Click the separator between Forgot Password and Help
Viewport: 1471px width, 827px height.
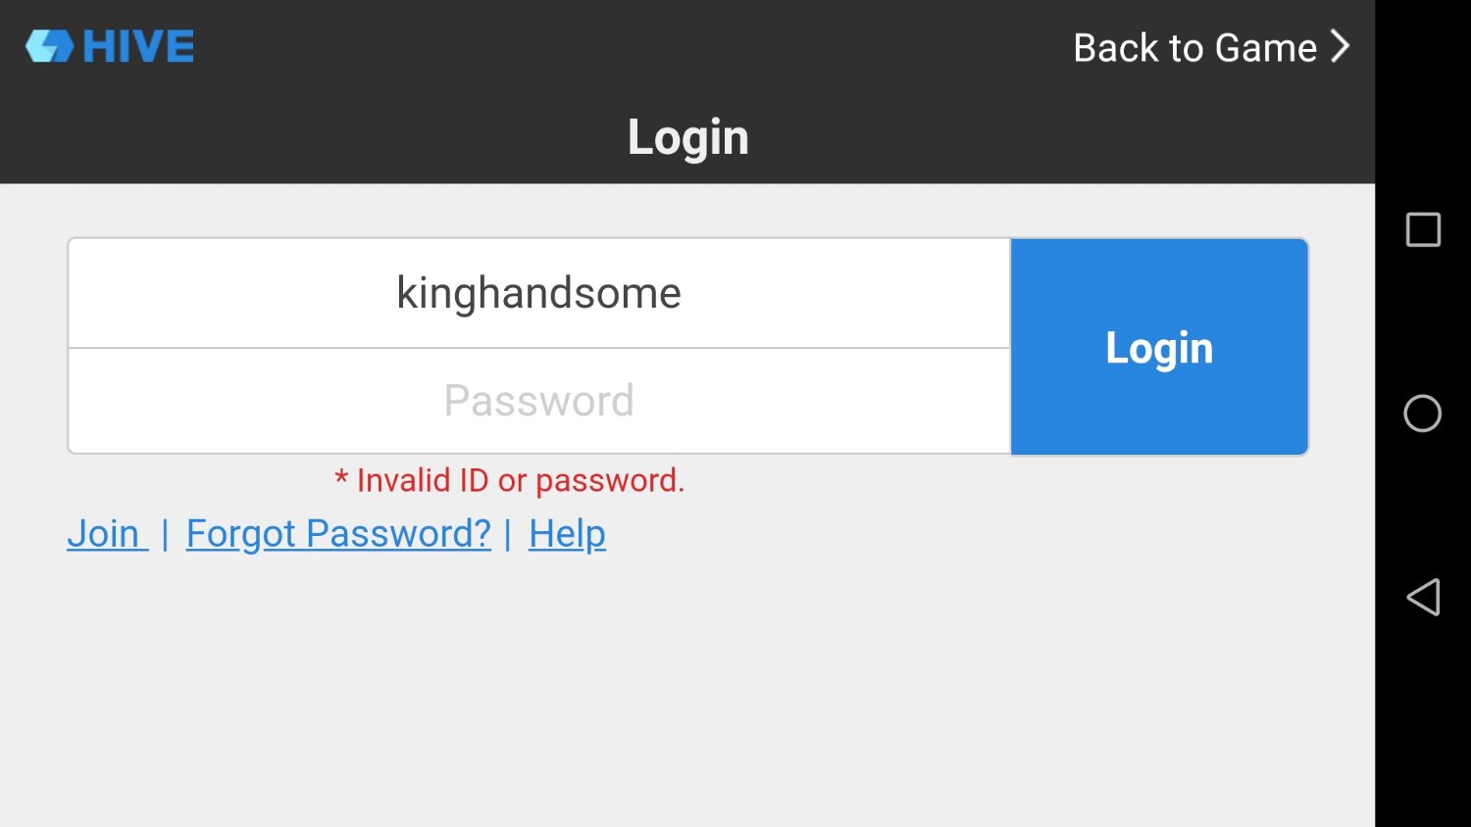508,535
